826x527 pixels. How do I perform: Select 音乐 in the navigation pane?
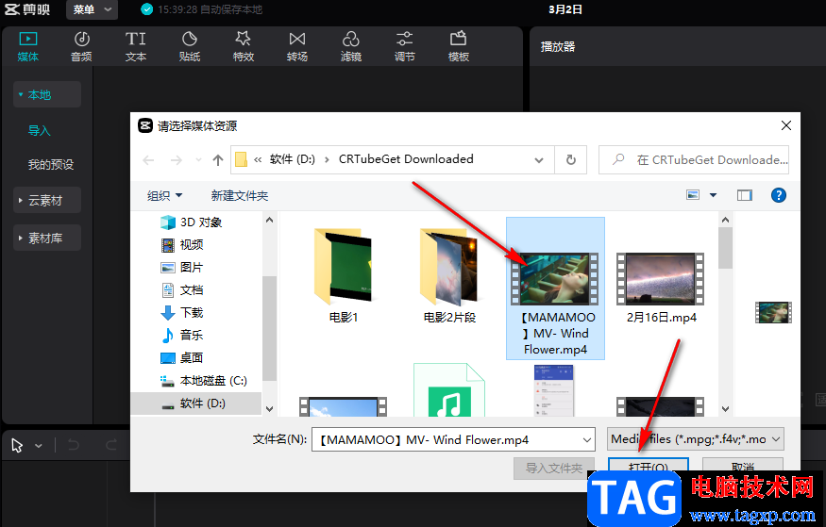click(x=182, y=336)
